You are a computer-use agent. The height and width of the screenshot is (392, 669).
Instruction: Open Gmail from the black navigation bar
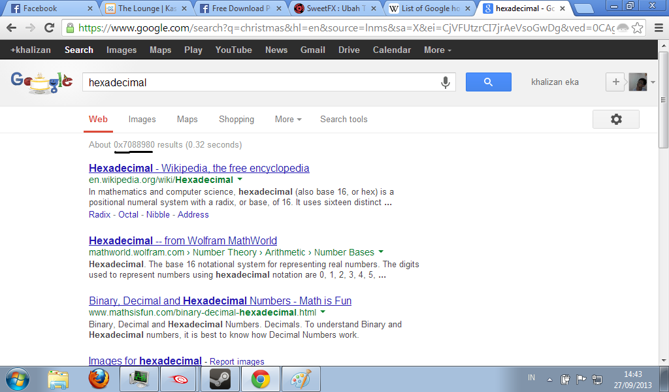tap(313, 50)
